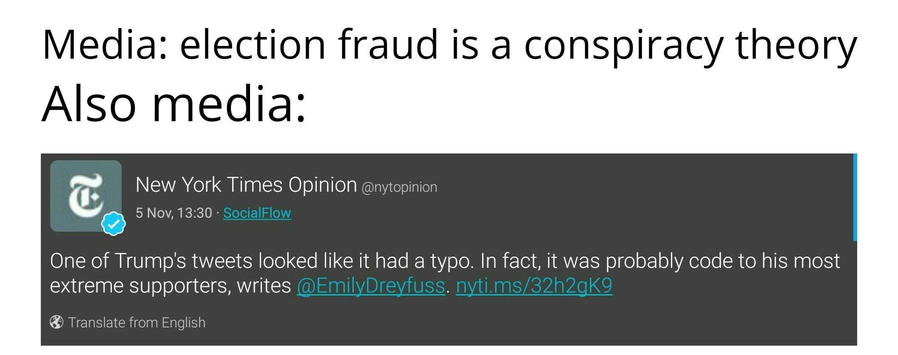Viewport: 898px width, 355px height.
Task: Click the tweet's first line about Trump's tweets
Action: pyautogui.click(x=445, y=261)
